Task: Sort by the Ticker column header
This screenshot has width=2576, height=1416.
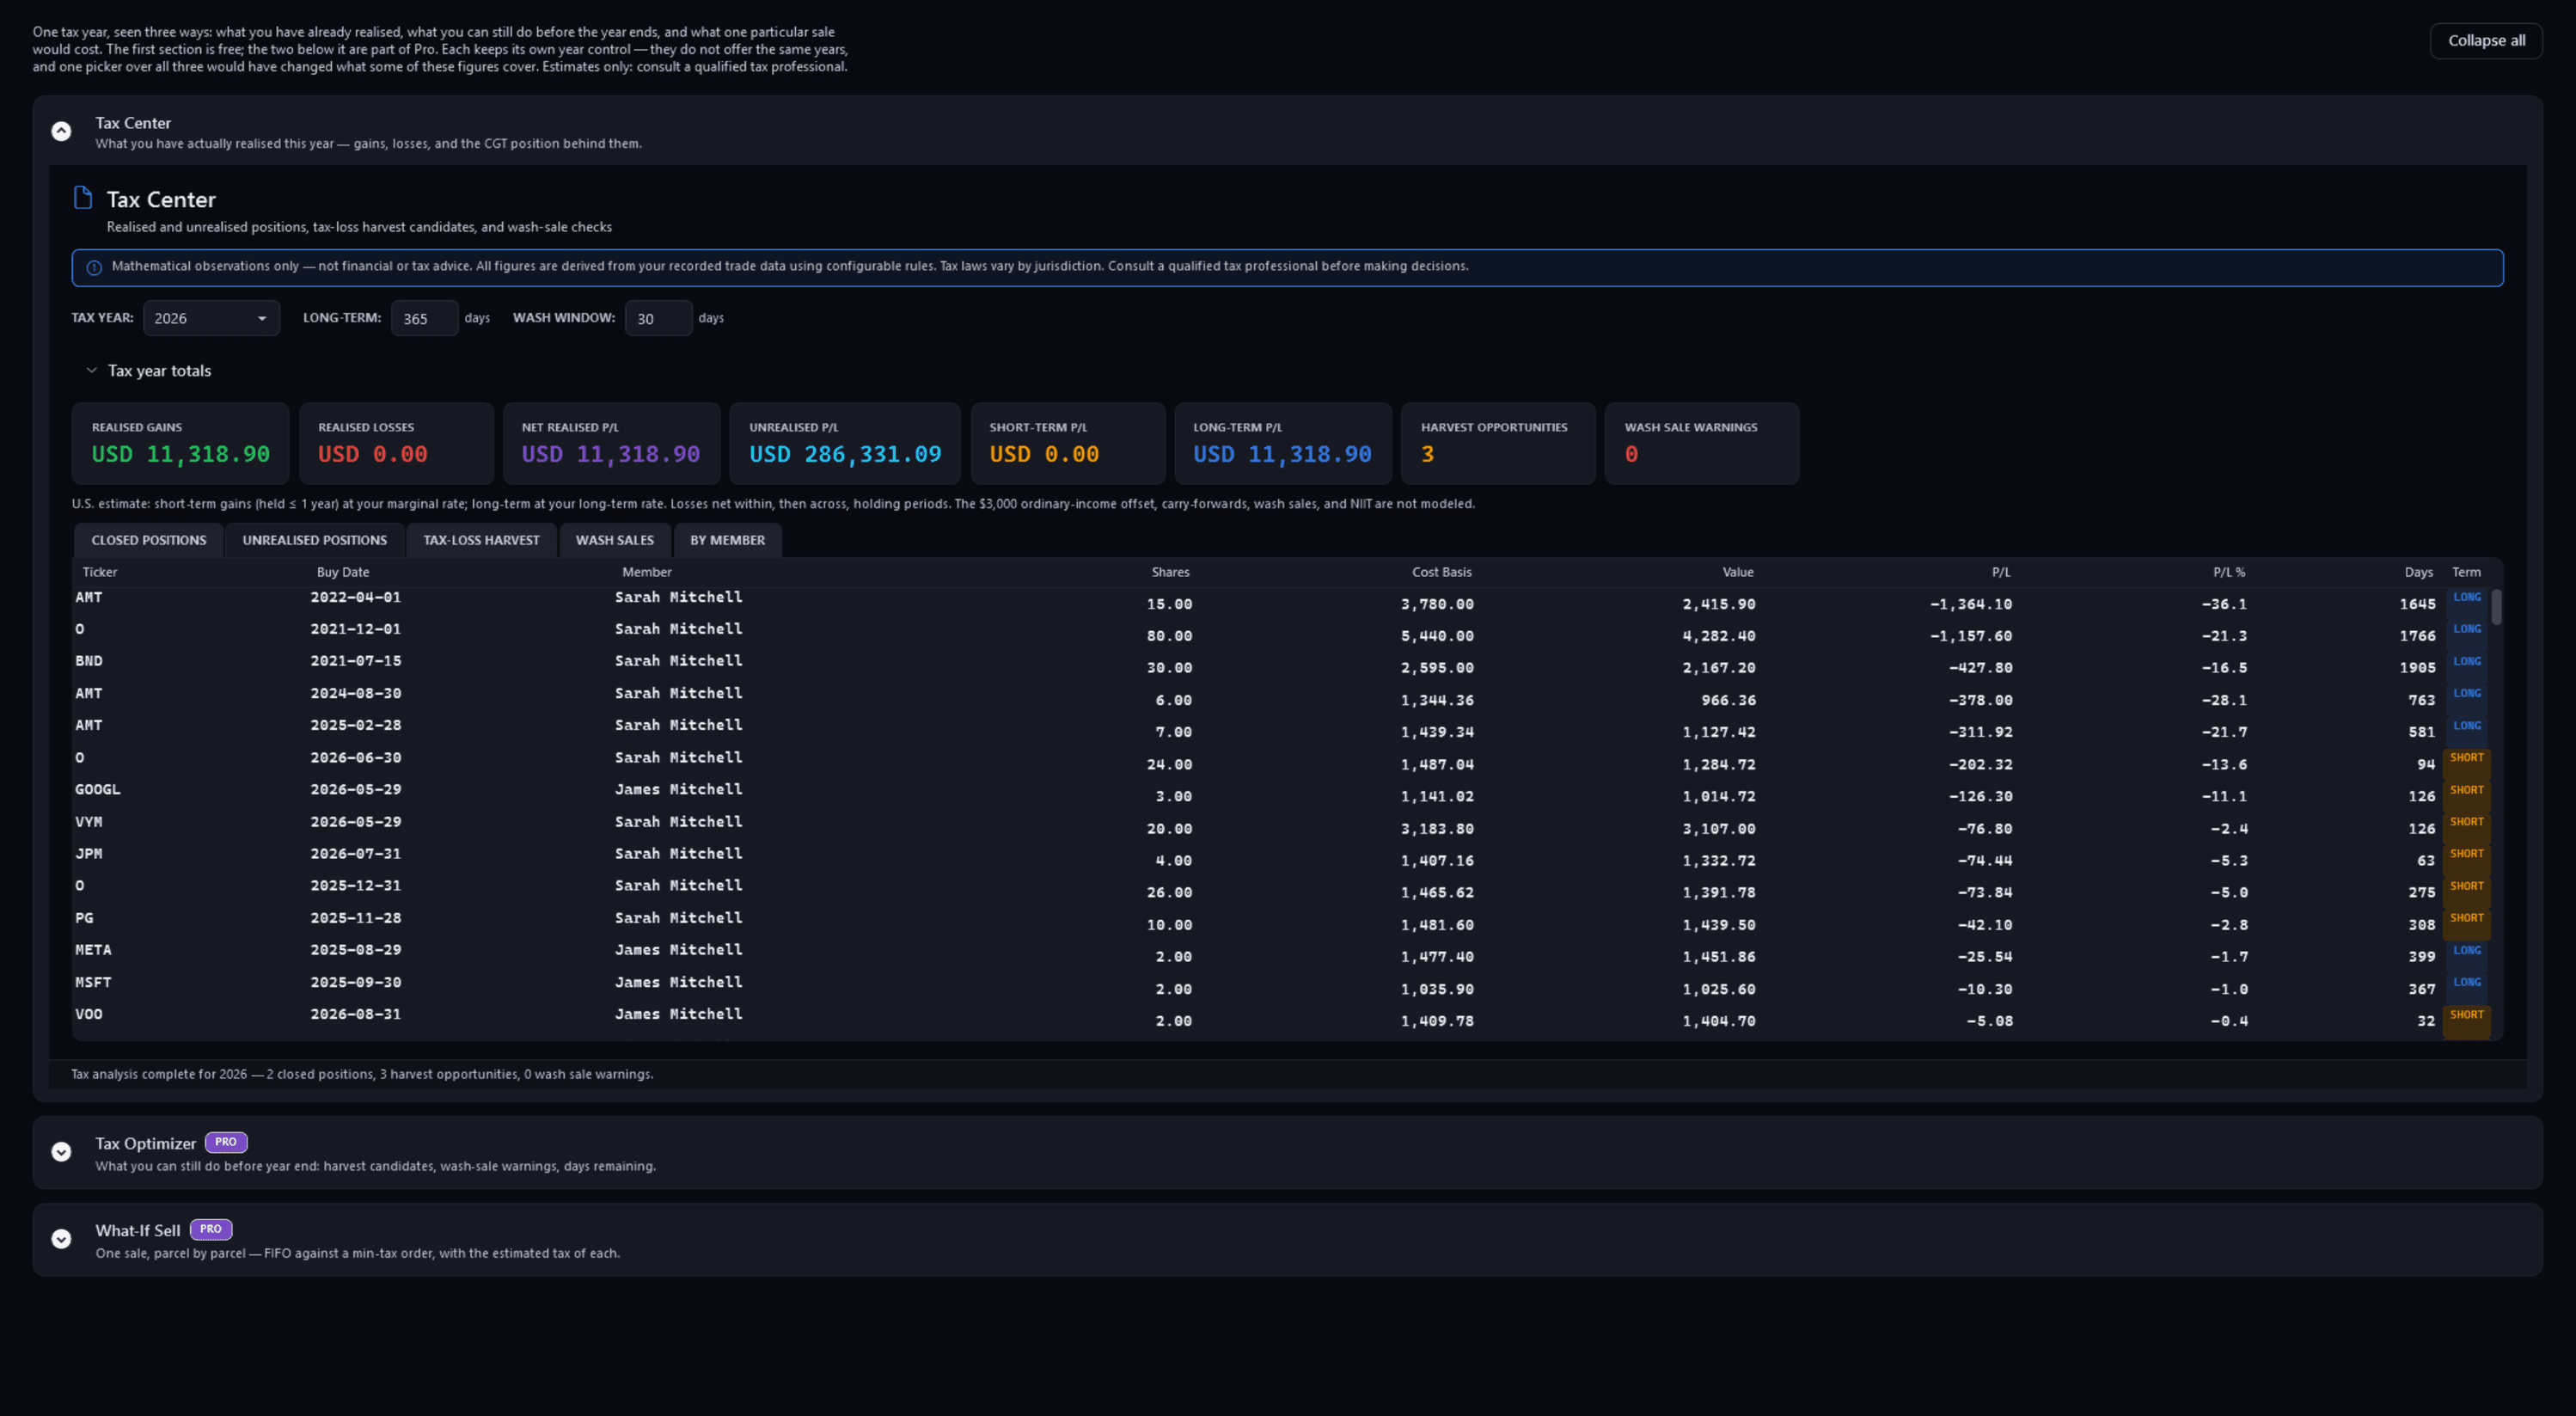Action: (x=100, y=572)
